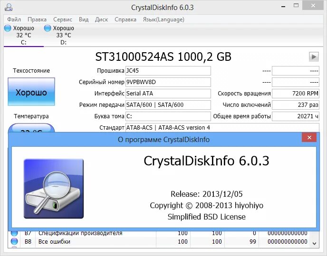Select drive C: status tab
Image resolution: width=327 pixels, height=256 pixels.
coord(24,35)
